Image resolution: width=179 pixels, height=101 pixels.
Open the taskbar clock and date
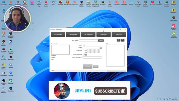[175, 99]
